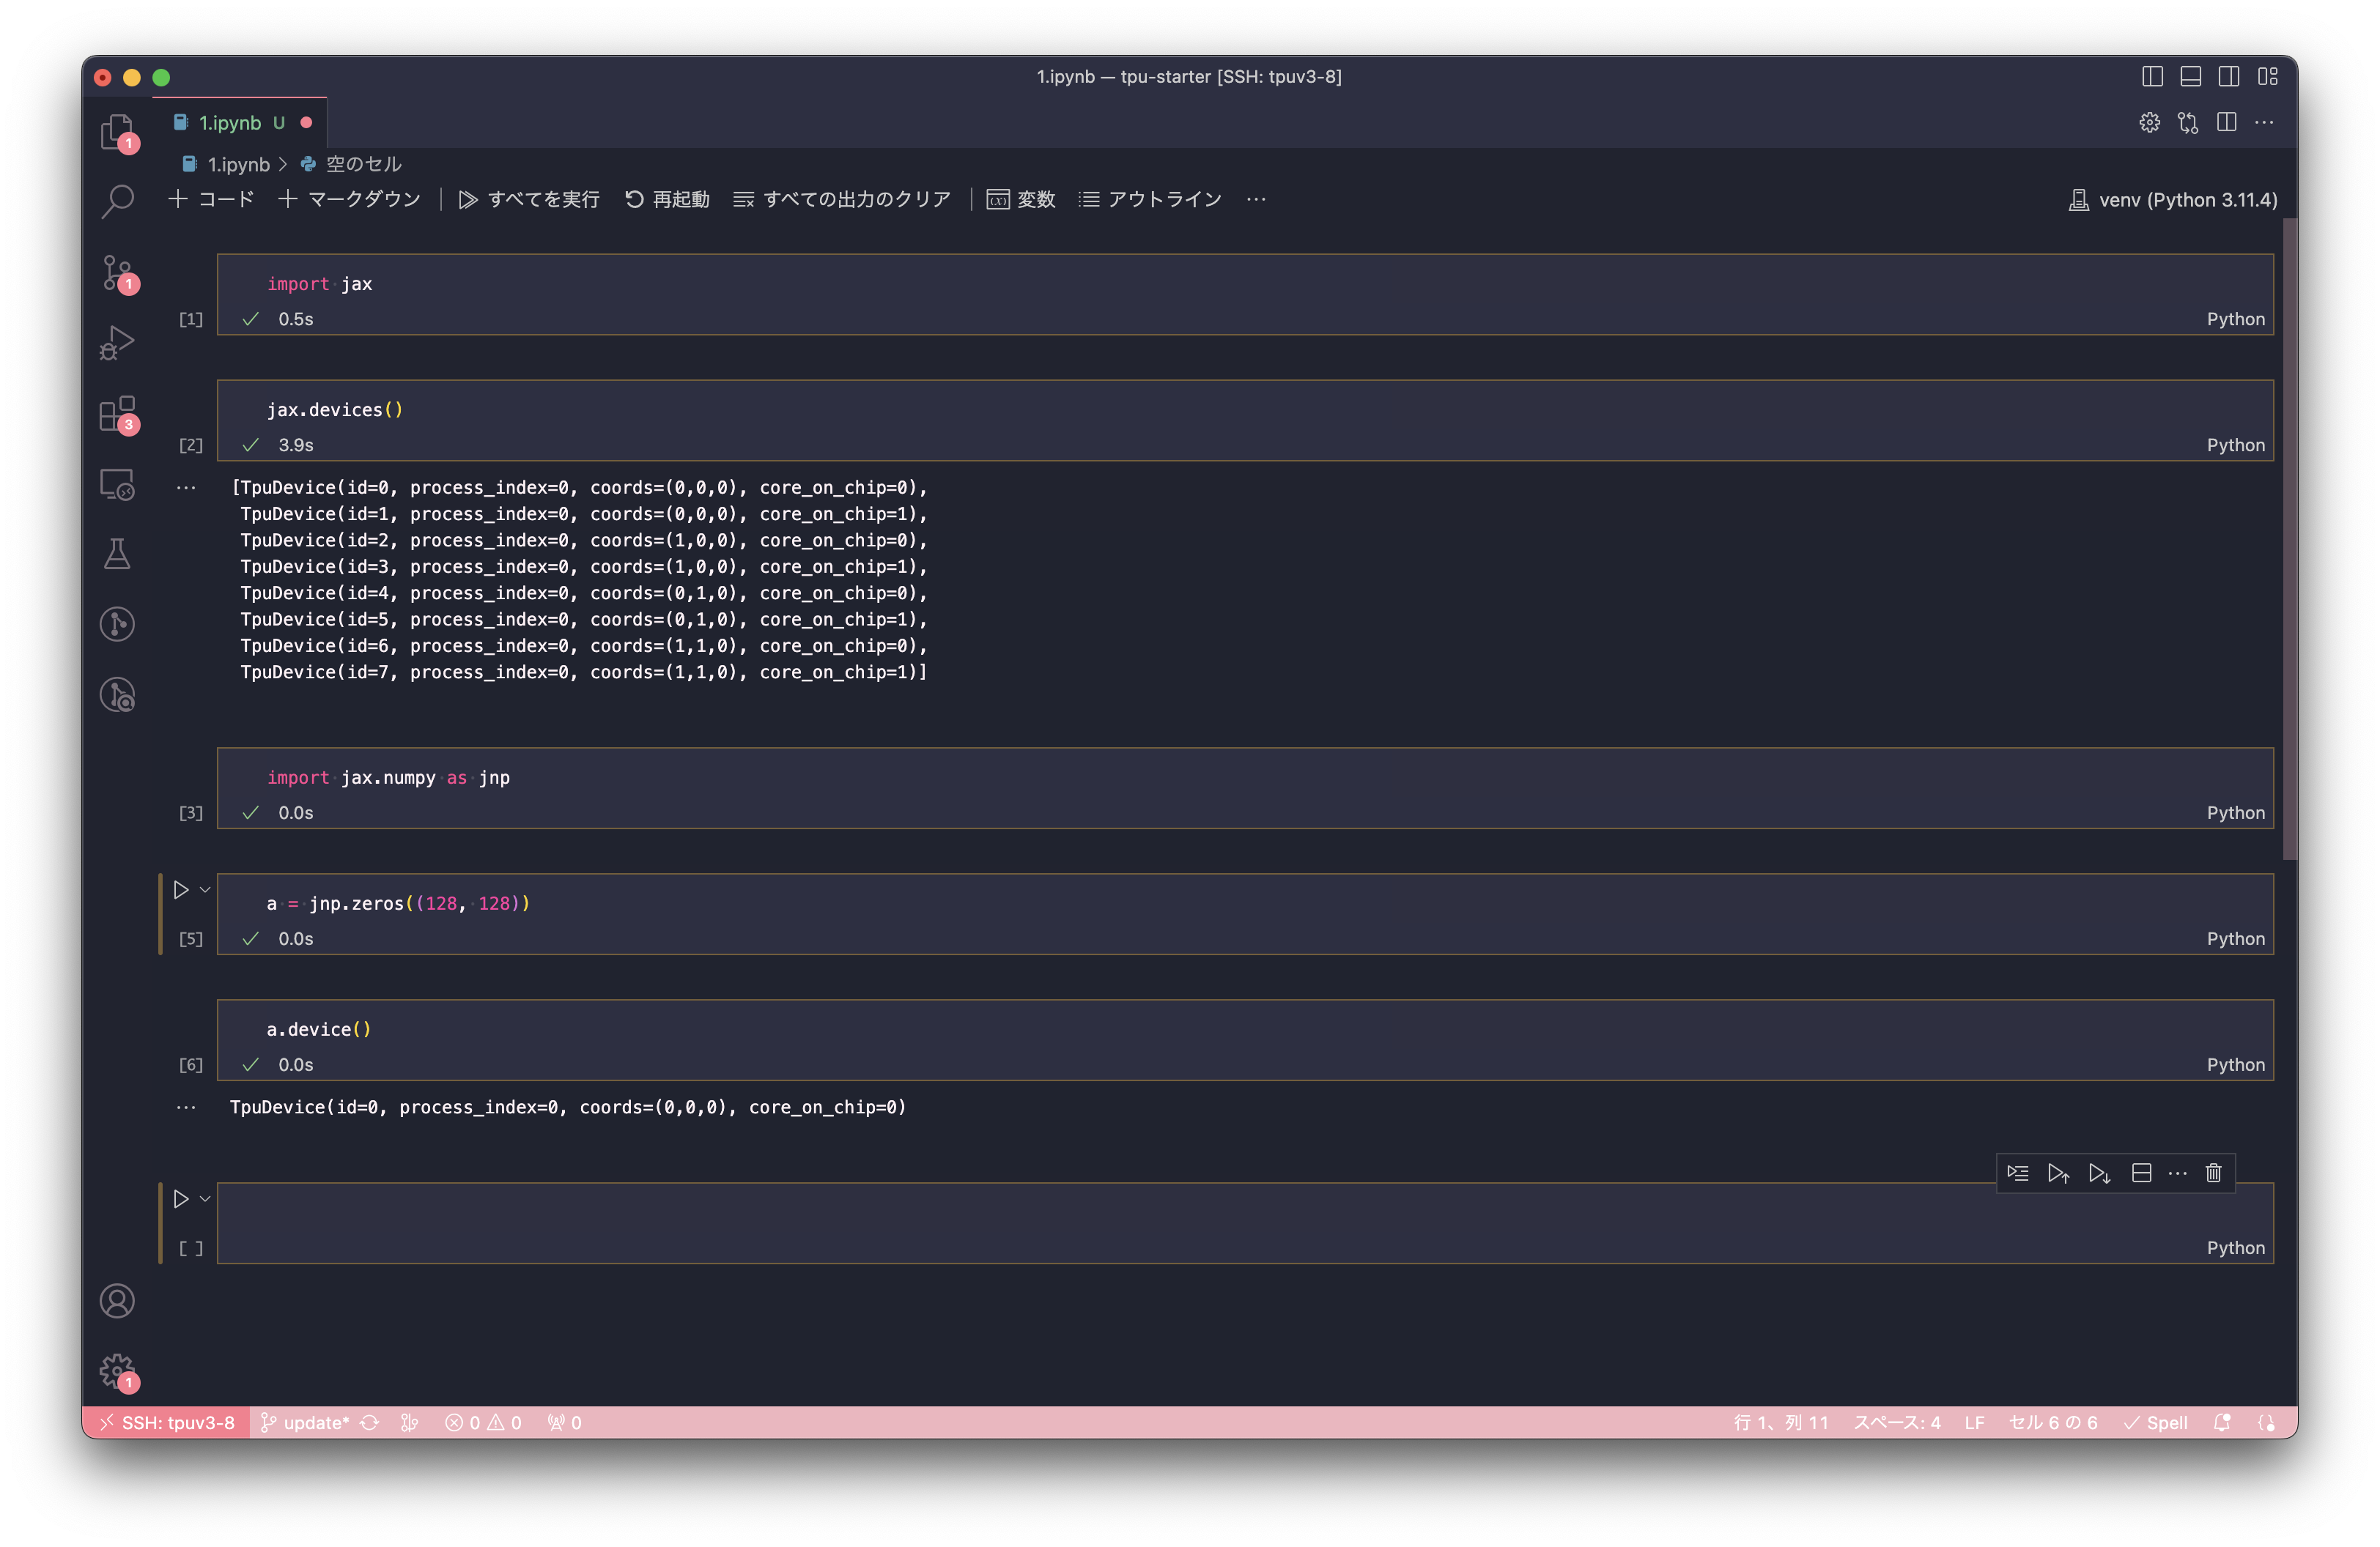Delete the empty cell with trash icon

tap(2213, 1173)
